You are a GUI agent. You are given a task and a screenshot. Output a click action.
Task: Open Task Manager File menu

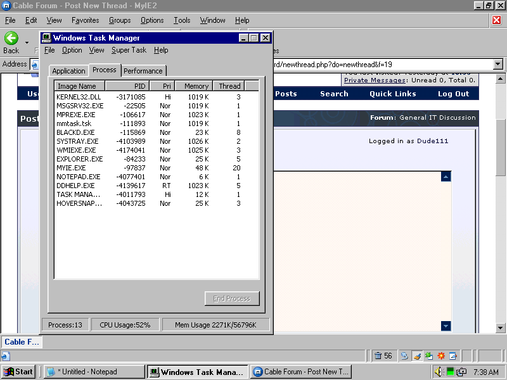click(49, 50)
